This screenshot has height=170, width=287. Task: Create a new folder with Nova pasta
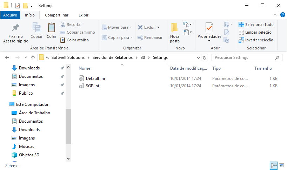(x=175, y=33)
